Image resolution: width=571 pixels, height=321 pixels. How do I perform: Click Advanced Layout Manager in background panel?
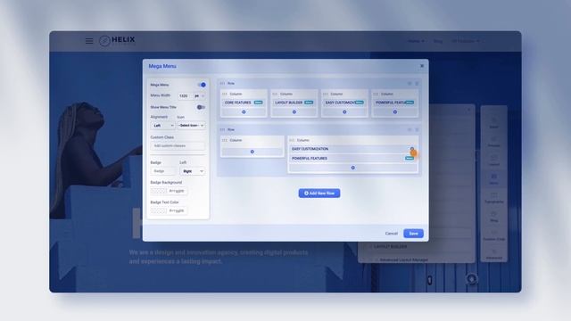click(404, 260)
